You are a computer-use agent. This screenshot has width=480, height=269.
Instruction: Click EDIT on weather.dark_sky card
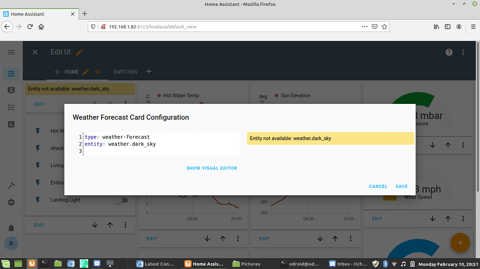tap(39, 104)
